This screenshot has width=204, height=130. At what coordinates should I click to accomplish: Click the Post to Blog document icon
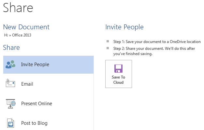click(x=10, y=123)
